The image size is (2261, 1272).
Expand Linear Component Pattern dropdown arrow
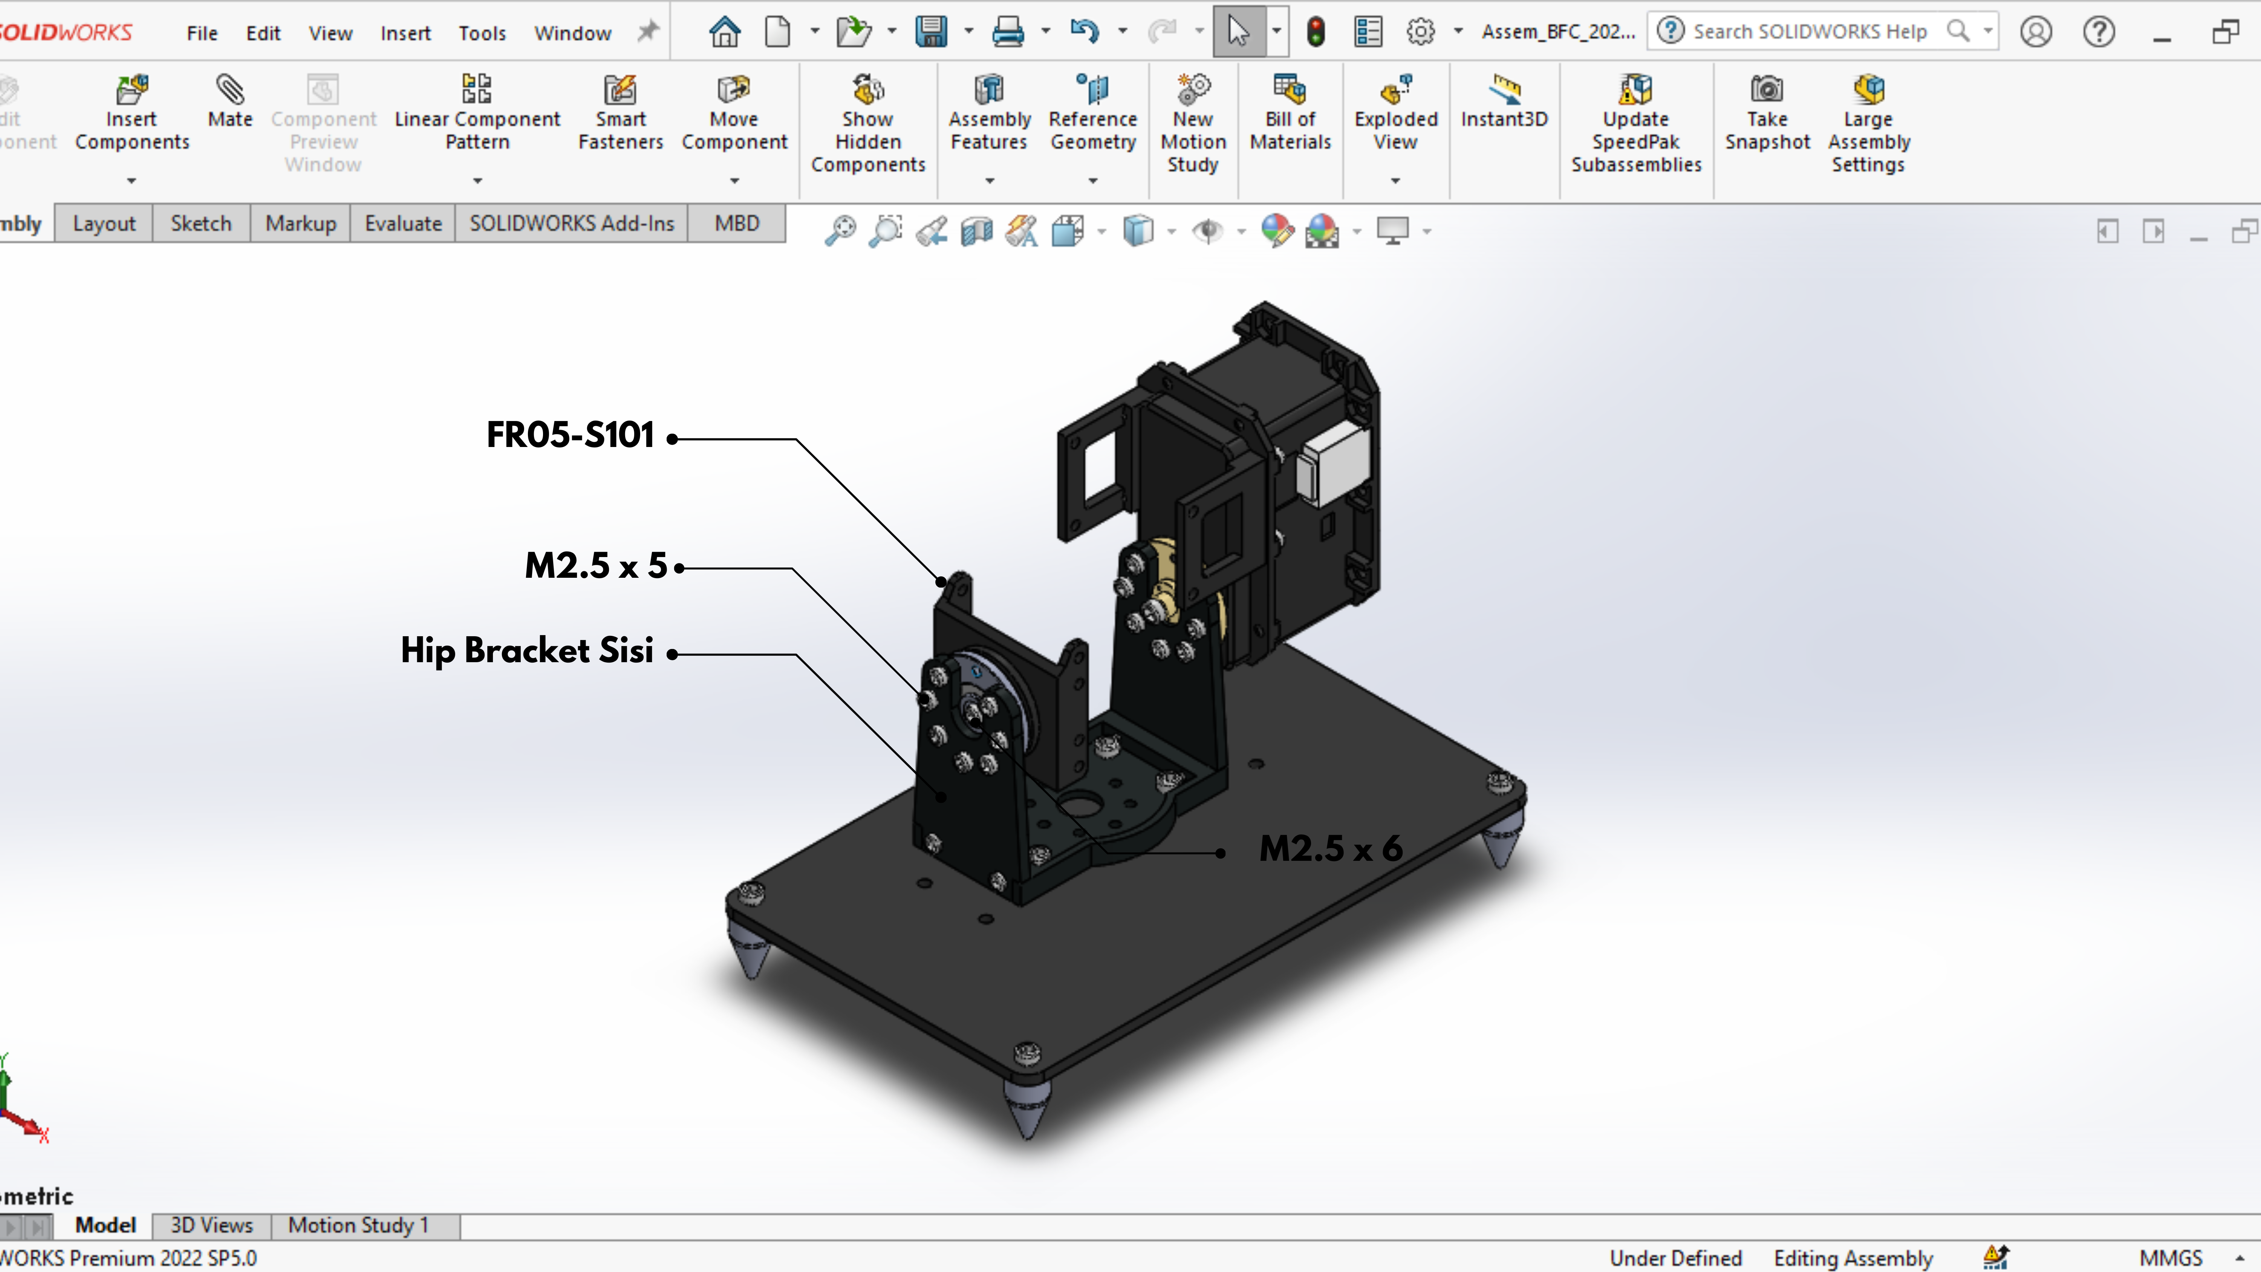point(477,181)
